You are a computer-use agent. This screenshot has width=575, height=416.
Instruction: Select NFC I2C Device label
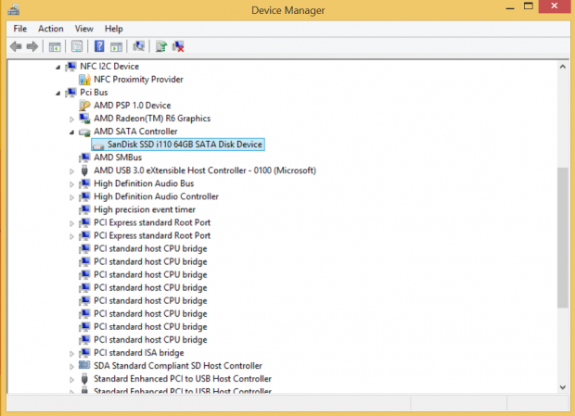click(x=109, y=67)
